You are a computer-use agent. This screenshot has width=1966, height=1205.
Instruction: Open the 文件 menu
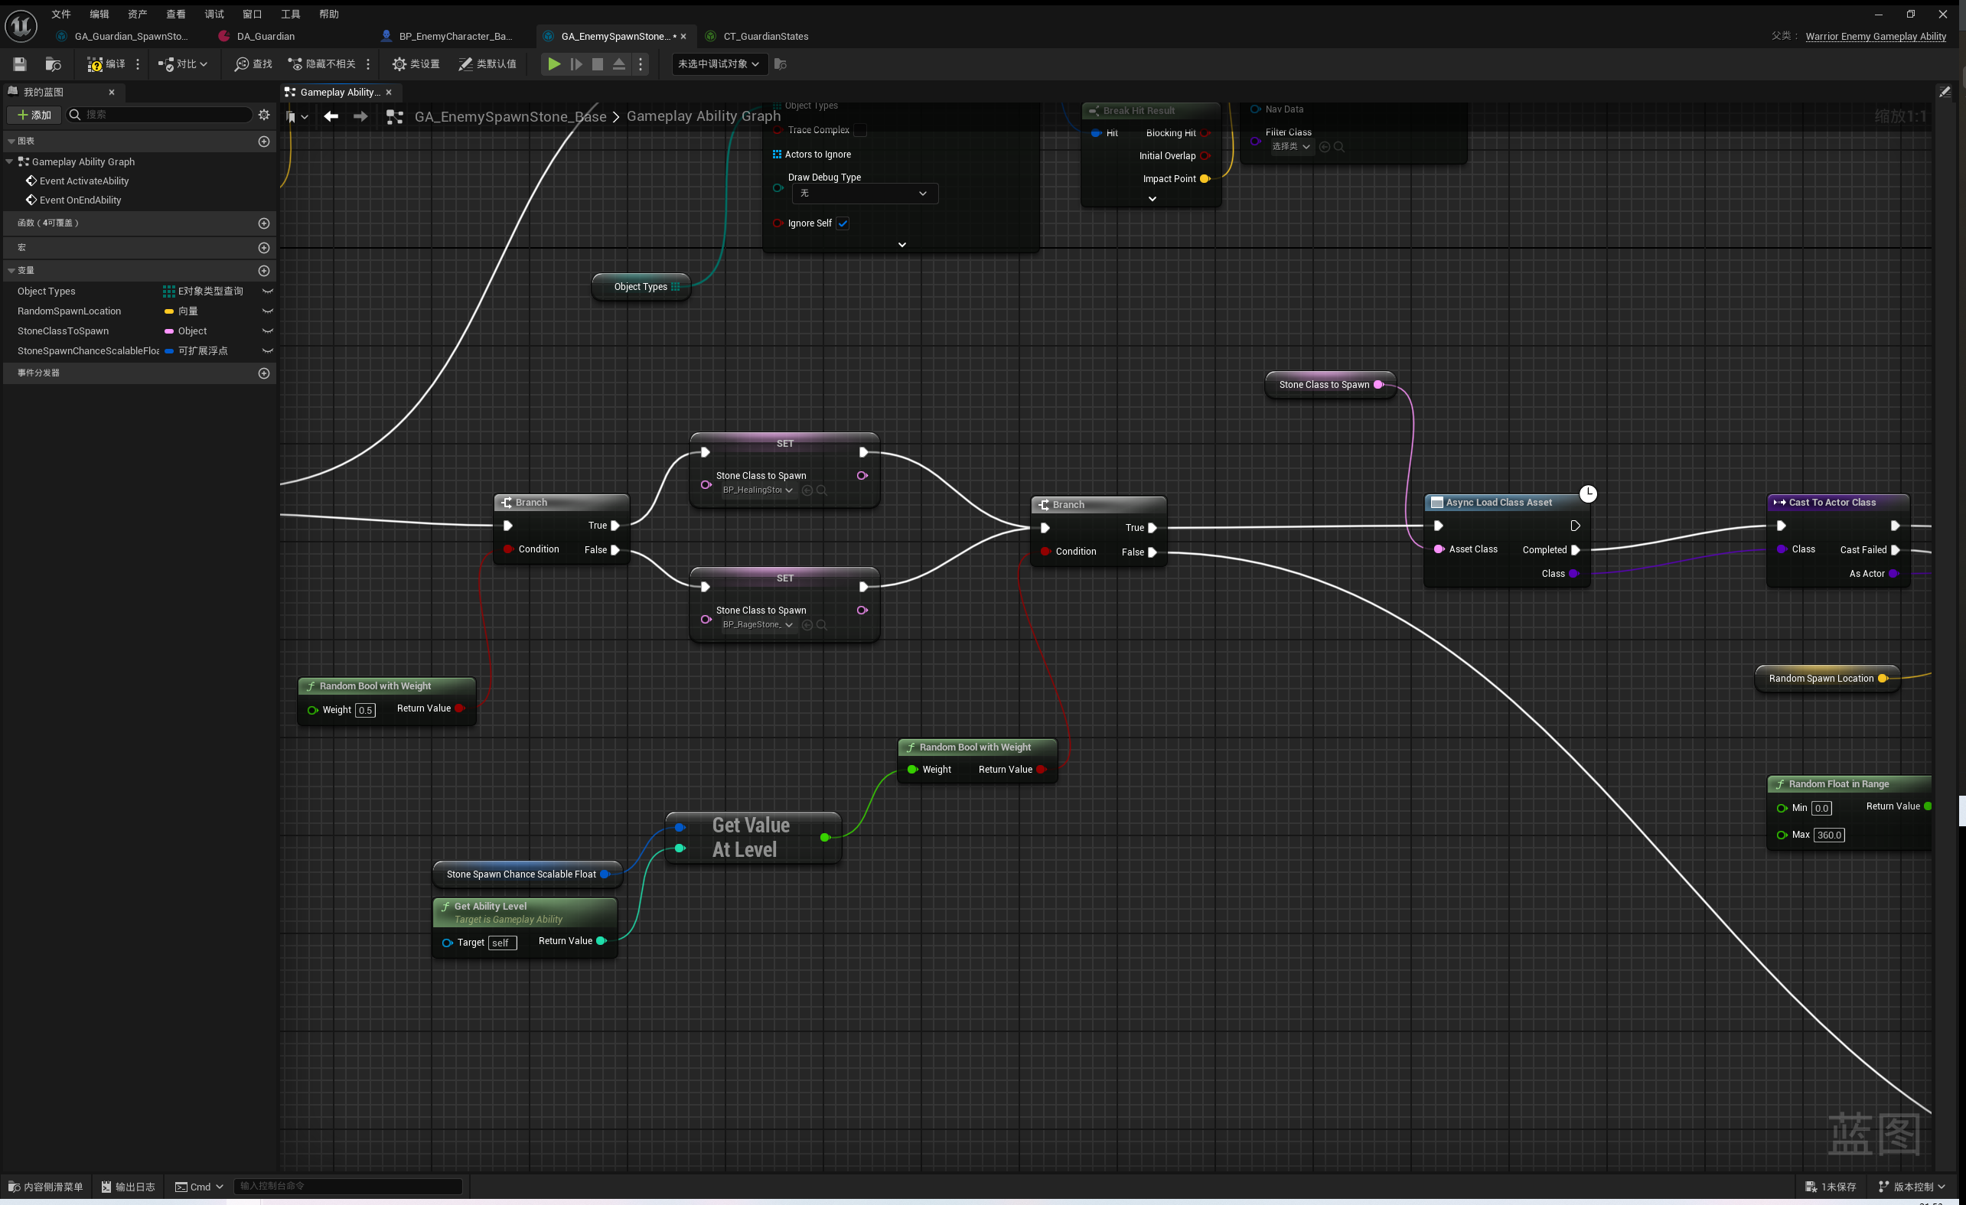pyautogui.click(x=61, y=14)
